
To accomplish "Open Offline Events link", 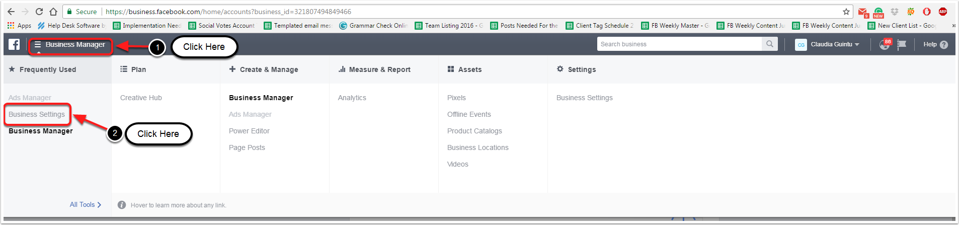I will [469, 114].
